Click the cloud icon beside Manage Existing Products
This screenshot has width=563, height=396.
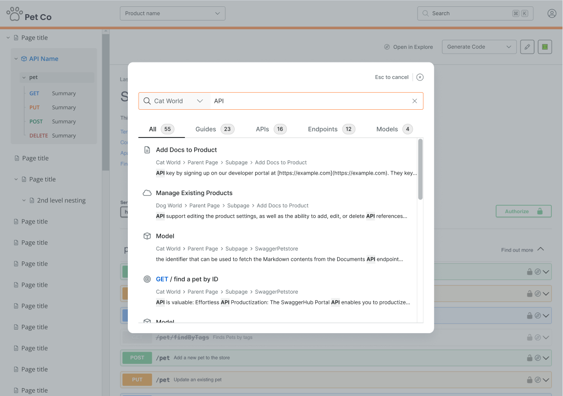click(x=147, y=193)
